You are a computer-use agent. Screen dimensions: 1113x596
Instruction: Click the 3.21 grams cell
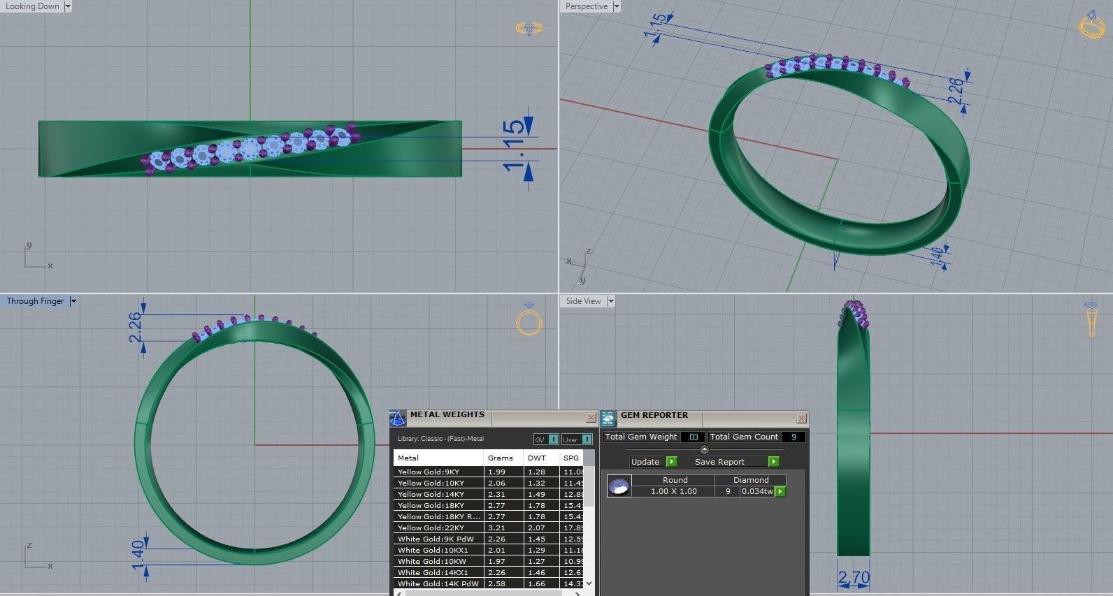tap(503, 528)
